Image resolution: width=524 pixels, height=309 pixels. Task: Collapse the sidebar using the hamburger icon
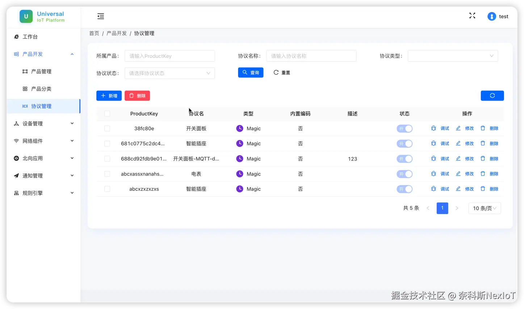click(100, 16)
